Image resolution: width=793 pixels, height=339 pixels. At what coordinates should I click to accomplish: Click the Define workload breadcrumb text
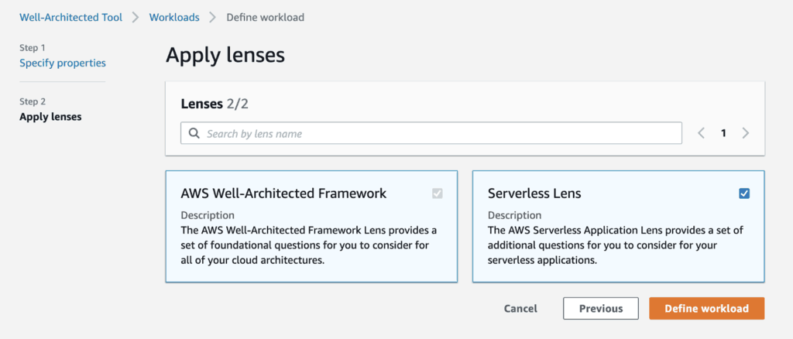point(265,17)
